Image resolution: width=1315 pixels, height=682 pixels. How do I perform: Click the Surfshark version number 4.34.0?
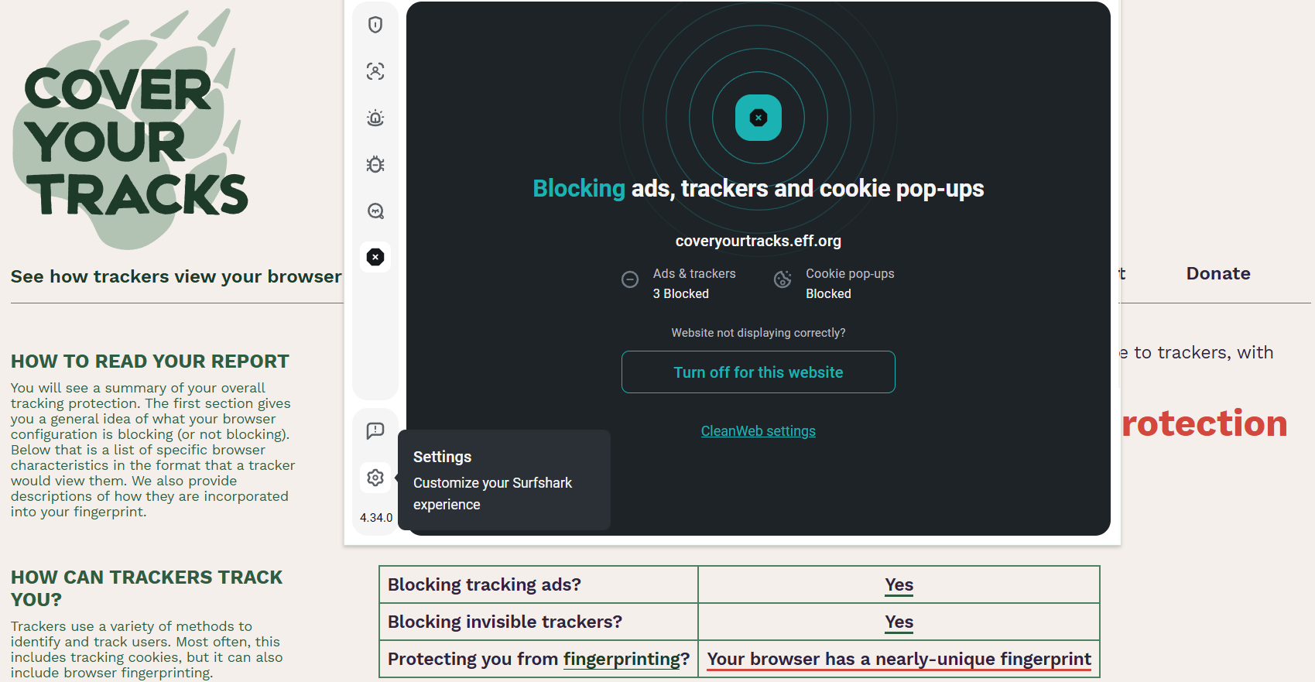375,517
